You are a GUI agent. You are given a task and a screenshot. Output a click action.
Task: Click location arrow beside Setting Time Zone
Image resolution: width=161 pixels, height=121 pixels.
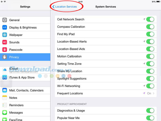coord(144,63)
